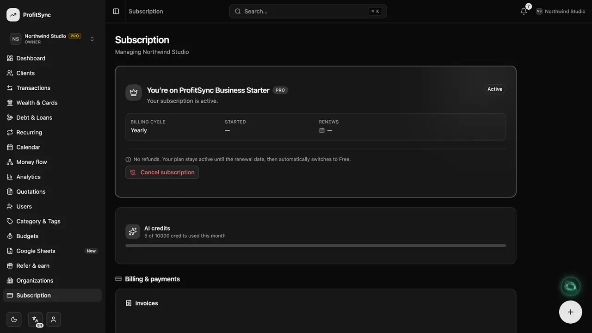
Task: Click the AI credits sparkle icon
Action: (x=133, y=231)
